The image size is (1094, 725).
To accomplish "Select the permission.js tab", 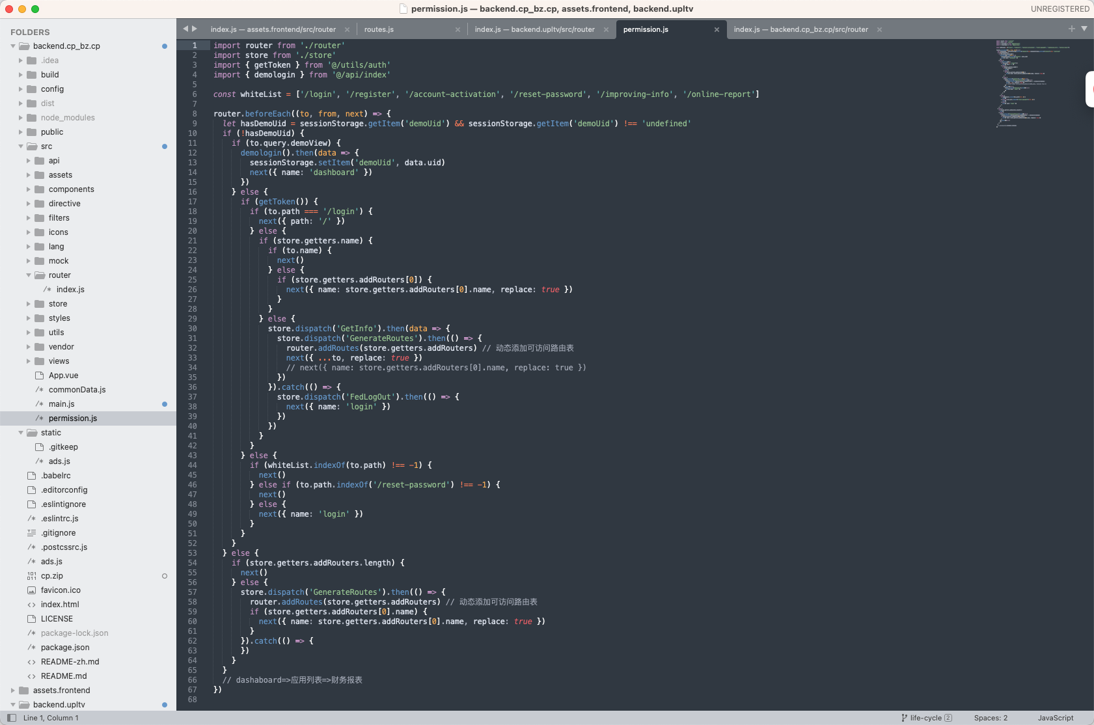I will 646,29.
